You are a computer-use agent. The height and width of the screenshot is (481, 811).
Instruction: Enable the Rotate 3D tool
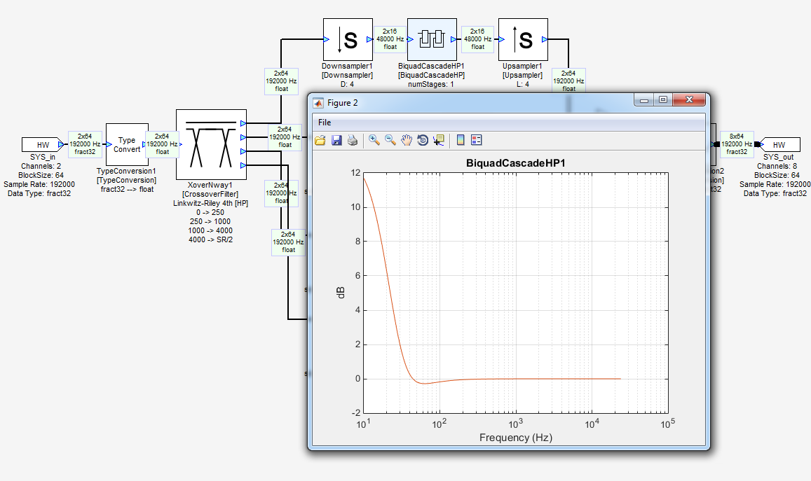click(423, 140)
